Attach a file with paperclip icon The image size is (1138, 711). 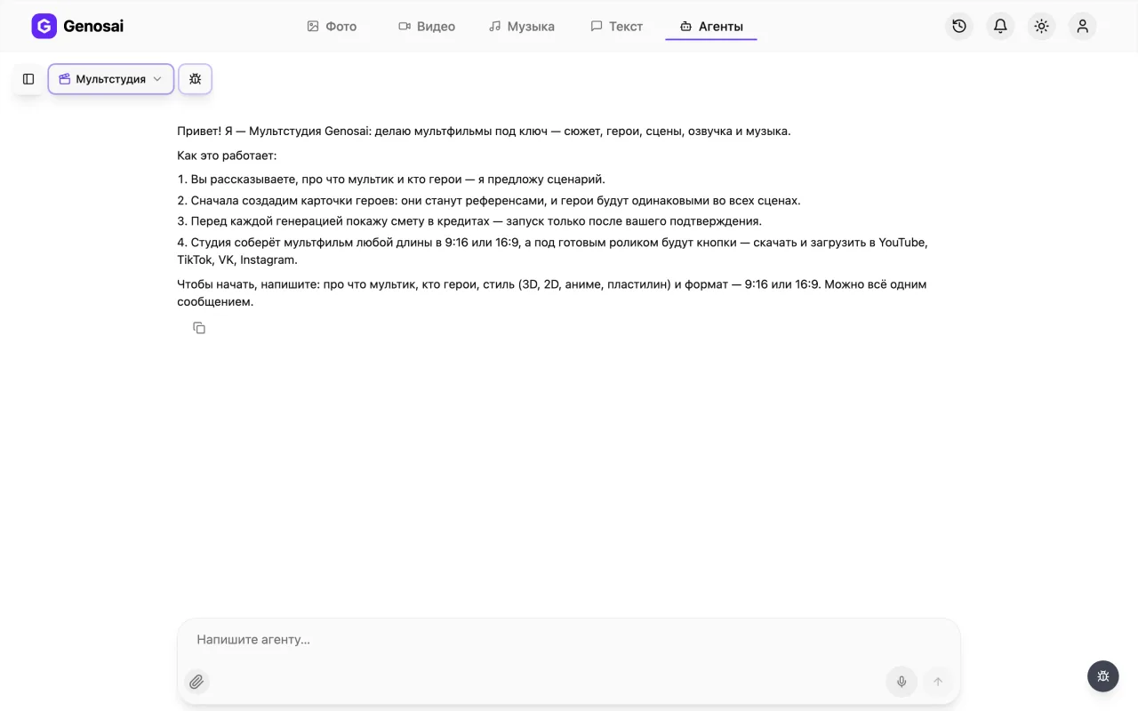point(196,682)
